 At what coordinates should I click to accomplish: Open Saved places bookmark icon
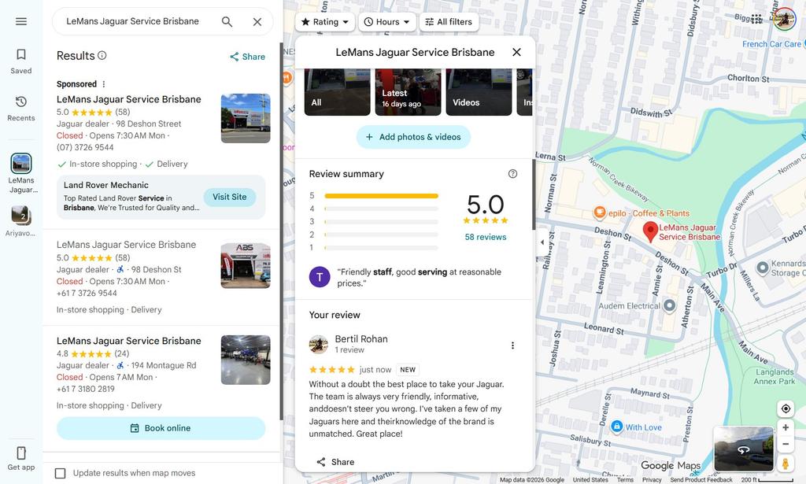coord(21,54)
